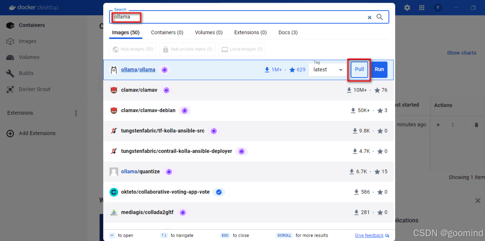Viewport: 485px width, 241px height.
Task: Click the Extensions three-dot menu icon
Action: tap(76, 113)
